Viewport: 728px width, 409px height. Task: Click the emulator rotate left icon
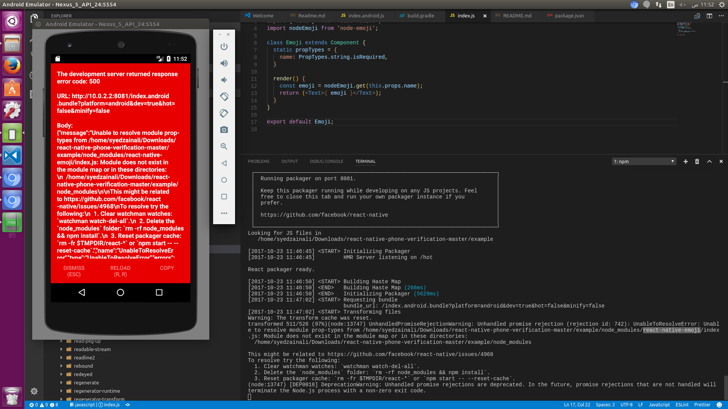224,97
